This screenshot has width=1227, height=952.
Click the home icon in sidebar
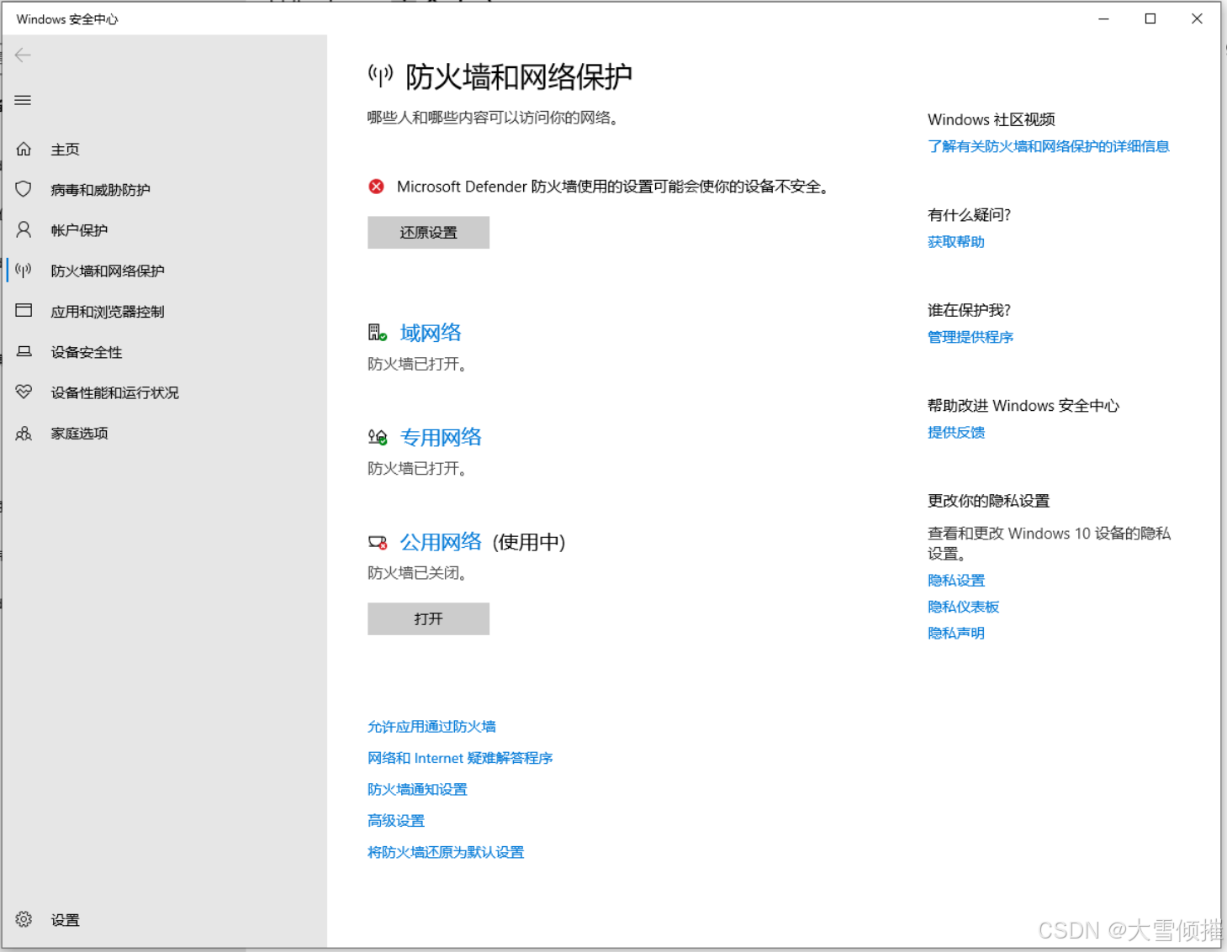pos(24,149)
